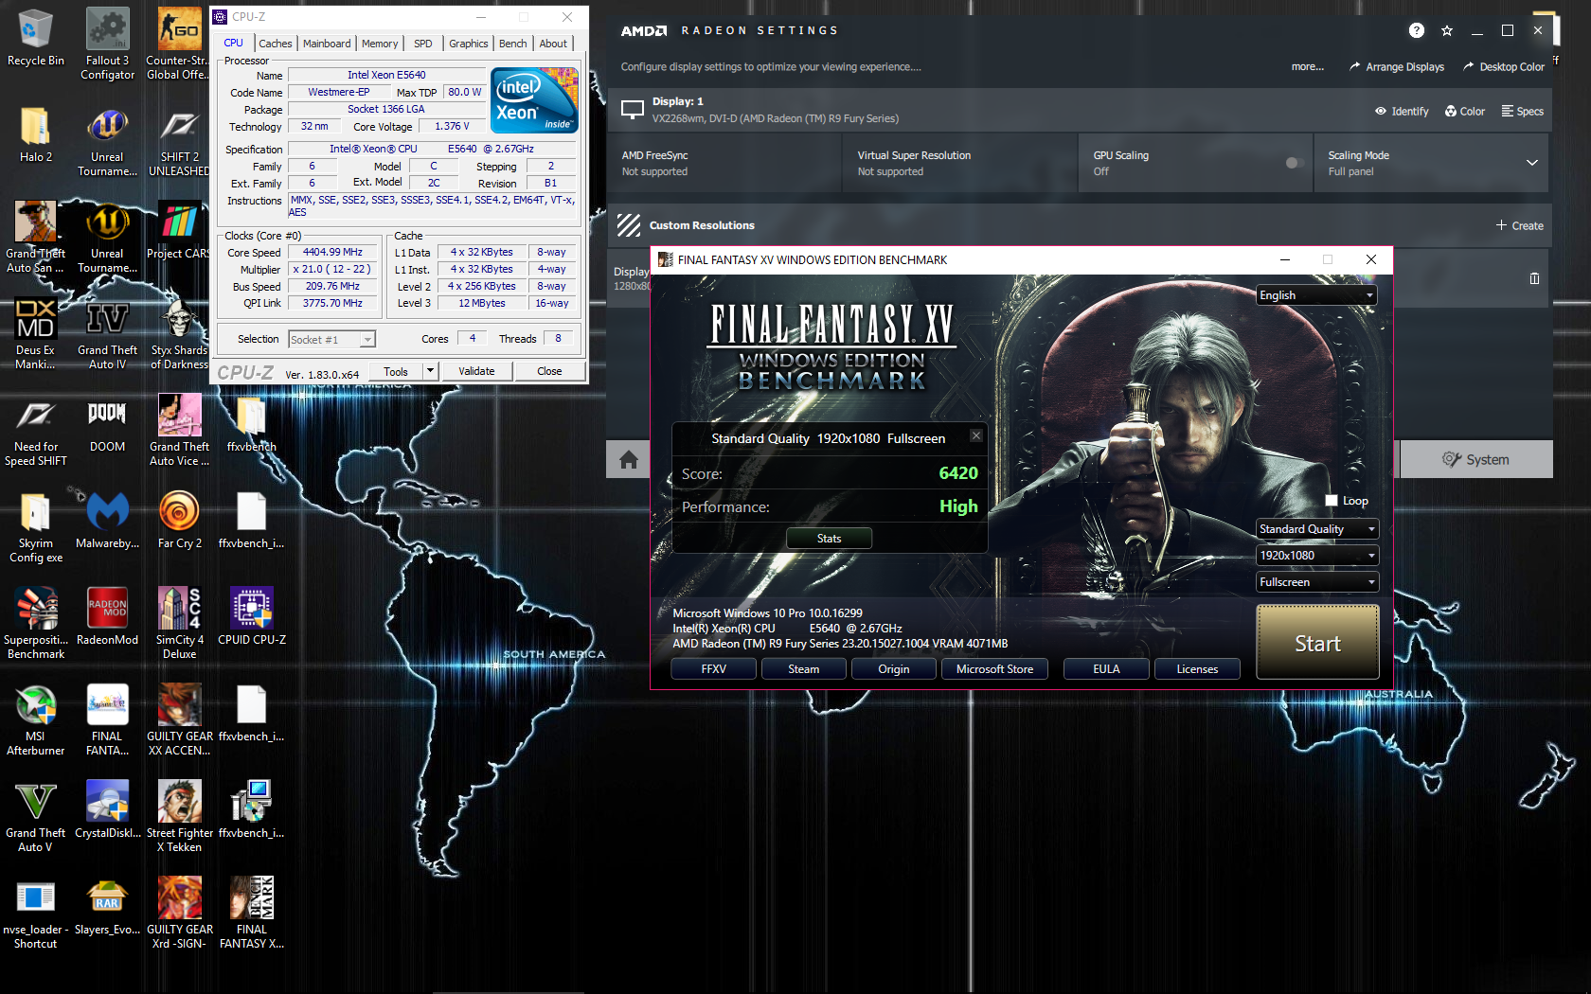
Task: Open the English language dropdown
Action: (1316, 295)
